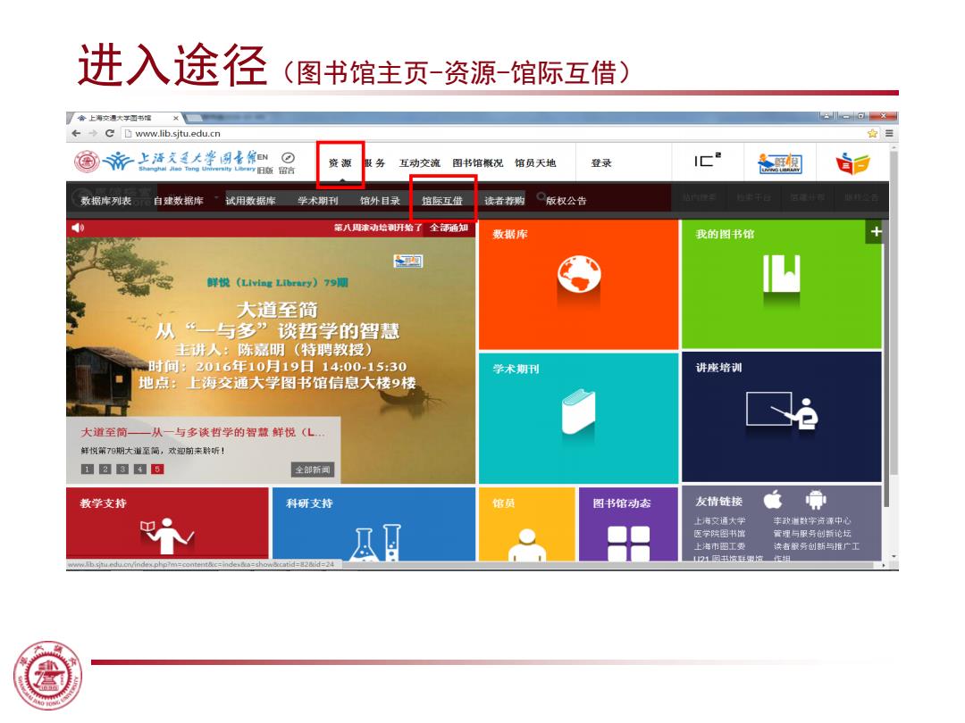Image resolution: width=965 pixels, height=723 pixels.
Task: Select 试用数据库 in submenu
Action: click(250, 201)
